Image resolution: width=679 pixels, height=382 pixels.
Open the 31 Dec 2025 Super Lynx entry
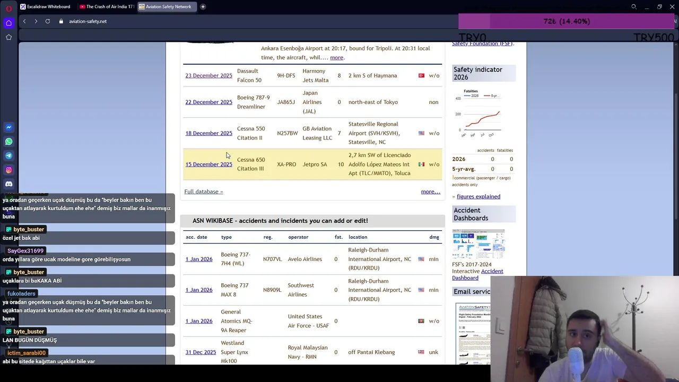click(x=201, y=352)
